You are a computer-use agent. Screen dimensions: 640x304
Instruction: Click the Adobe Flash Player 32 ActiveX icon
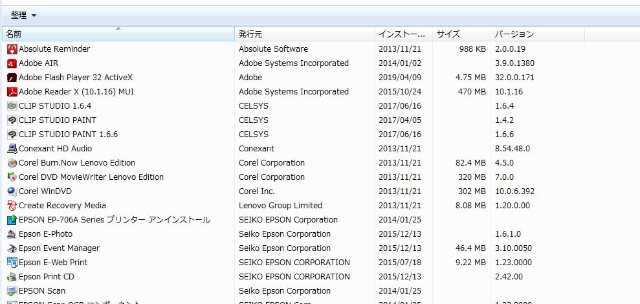[12, 78]
